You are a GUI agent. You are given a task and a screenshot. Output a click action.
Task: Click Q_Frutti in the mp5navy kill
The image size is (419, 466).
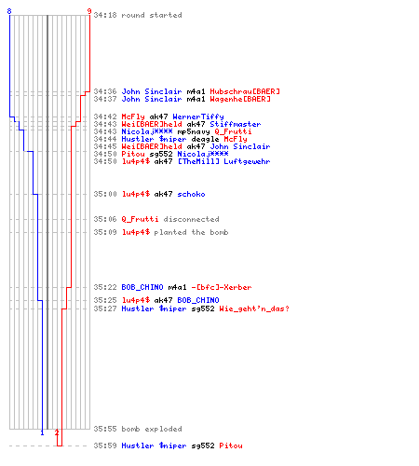[x=233, y=131]
